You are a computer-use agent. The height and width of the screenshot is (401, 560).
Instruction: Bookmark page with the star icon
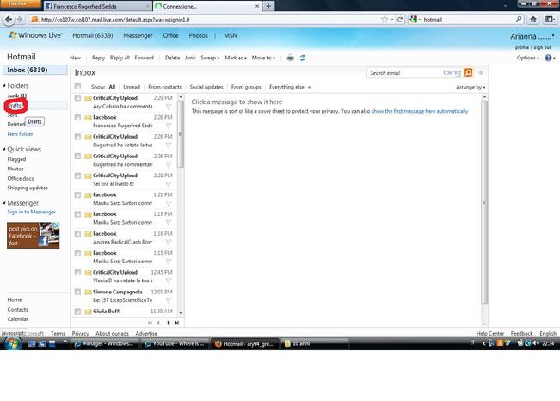pos(385,19)
